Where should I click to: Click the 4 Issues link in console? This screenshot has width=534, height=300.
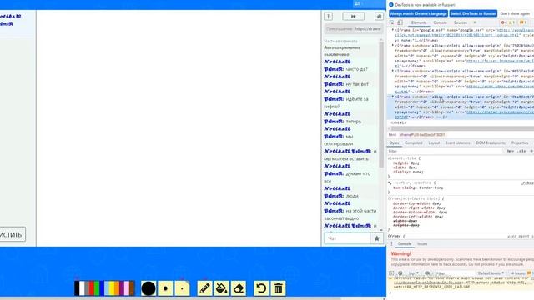coord(518,273)
